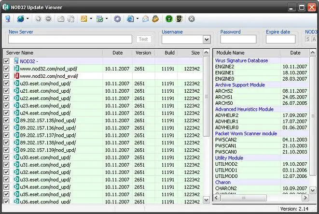
Task: Click the module list horizontal scroll-right arrow
Action: [305, 198]
